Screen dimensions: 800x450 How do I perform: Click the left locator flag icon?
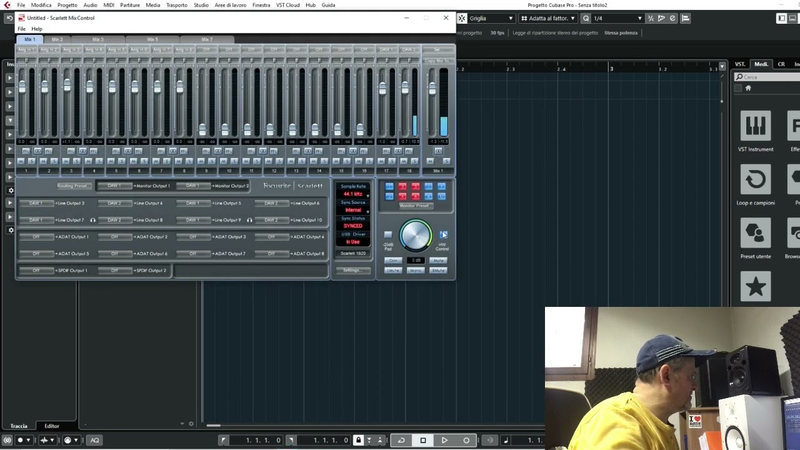coord(223,440)
